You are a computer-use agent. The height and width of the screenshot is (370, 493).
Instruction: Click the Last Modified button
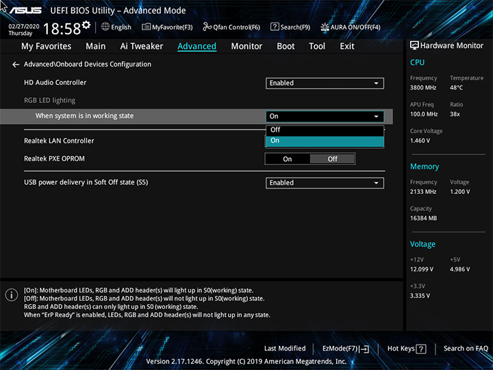(285, 348)
